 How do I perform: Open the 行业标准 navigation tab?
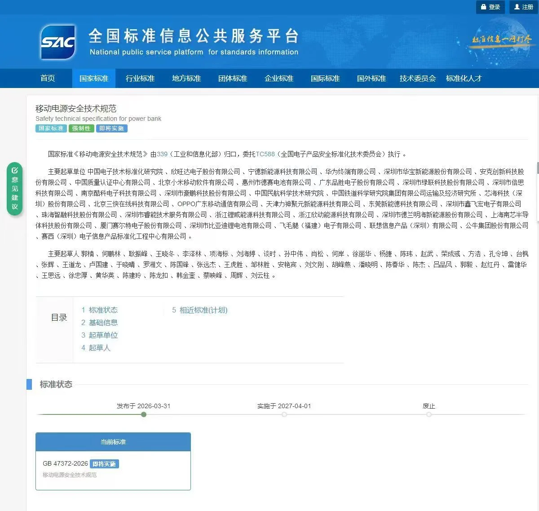pyautogui.click(x=140, y=79)
